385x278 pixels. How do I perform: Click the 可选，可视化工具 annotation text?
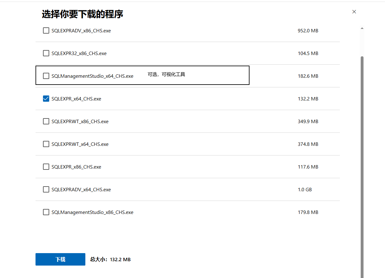click(166, 75)
